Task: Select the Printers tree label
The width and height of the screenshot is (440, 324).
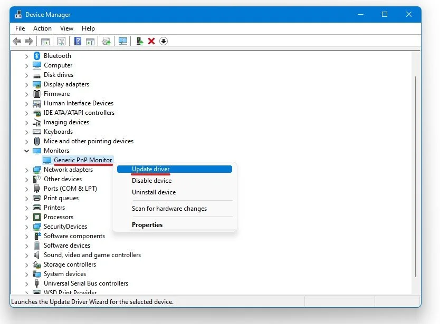Action: coord(54,208)
